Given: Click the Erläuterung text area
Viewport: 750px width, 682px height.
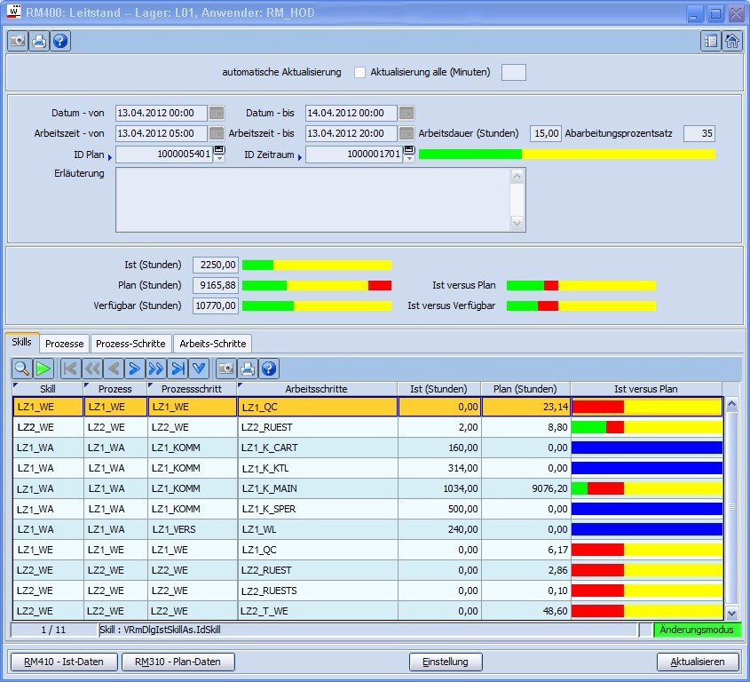Looking at the screenshot, I should 312,200.
